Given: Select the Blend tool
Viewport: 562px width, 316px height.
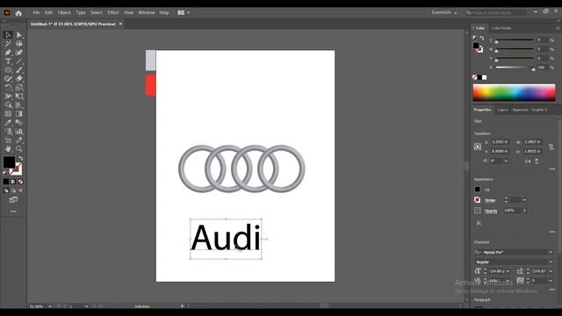Looking at the screenshot, I should coord(19,123).
